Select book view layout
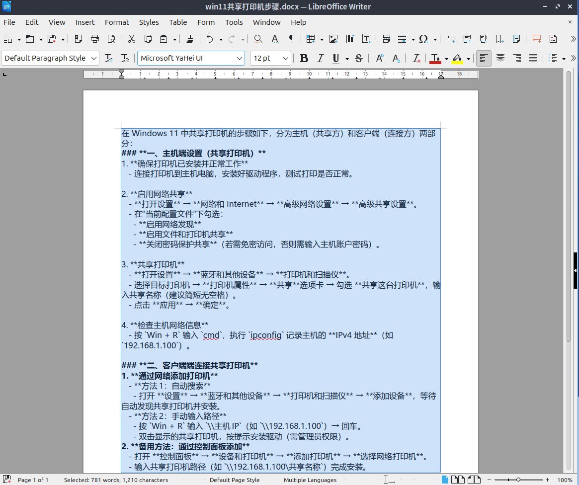The height and width of the screenshot is (485, 579). point(474,480)
